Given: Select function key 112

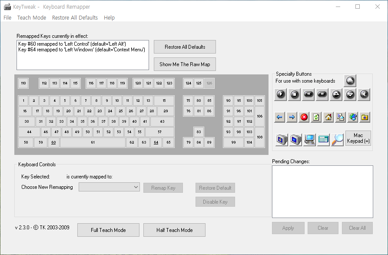Looking at the screenshot, I should coord(44,83).
